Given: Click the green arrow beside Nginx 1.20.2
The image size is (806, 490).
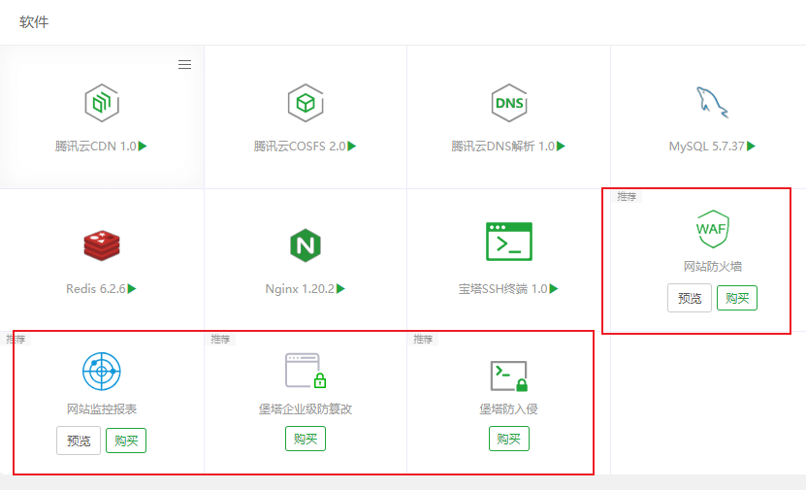Looking at the screenshot, I should point(340,288).
